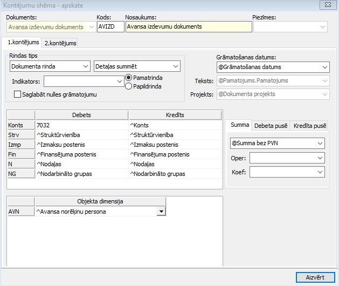The height and width of the screenshot is (286, 339).
Task: Click the Nosaukums text field
Action: [188, 26]
